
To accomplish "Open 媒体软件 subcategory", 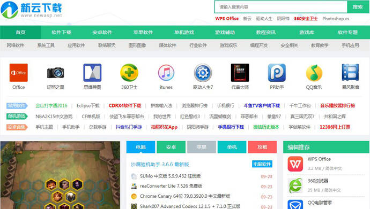I will (167, 45).
